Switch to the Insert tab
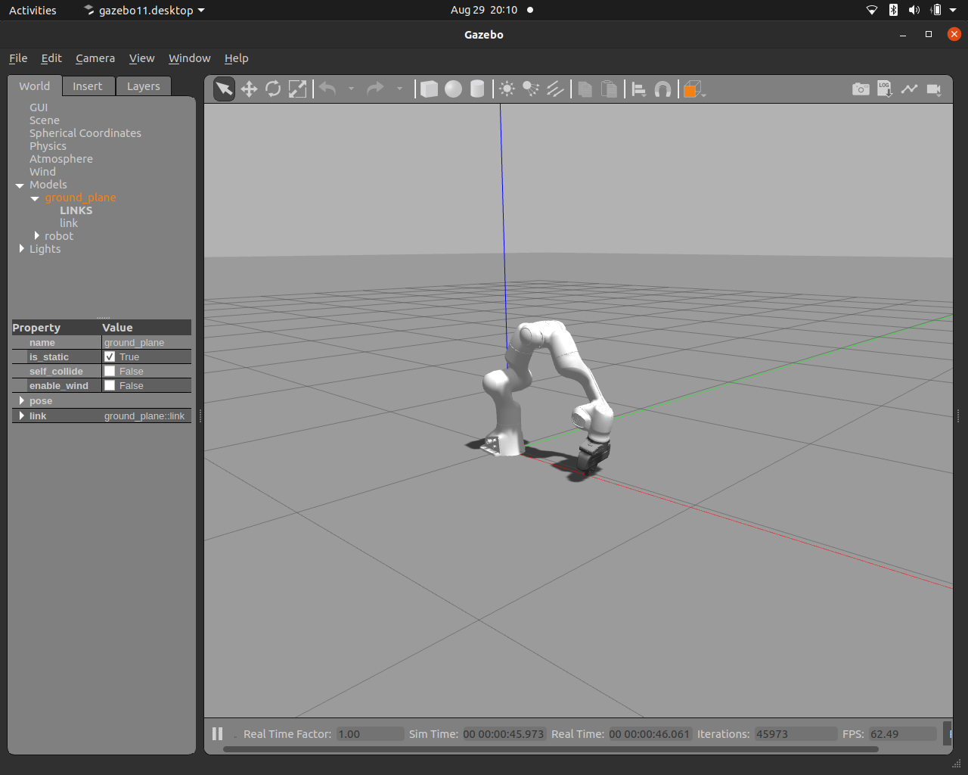 coord(88,86)
